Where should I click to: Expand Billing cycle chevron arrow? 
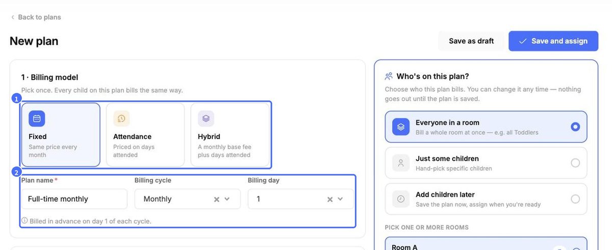[x=227, y=199]
